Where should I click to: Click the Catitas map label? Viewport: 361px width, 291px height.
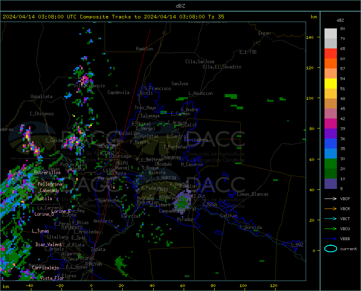[x=229, y=216]
